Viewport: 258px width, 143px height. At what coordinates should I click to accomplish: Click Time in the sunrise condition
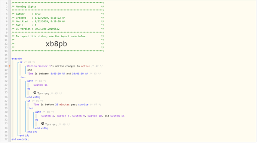click(36, 105)
